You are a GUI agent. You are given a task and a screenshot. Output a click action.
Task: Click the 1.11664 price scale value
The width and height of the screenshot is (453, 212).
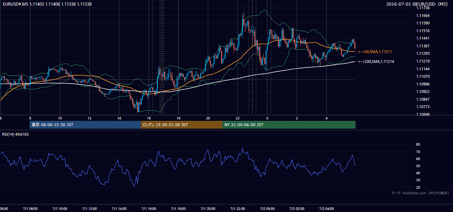pos(423,16)
